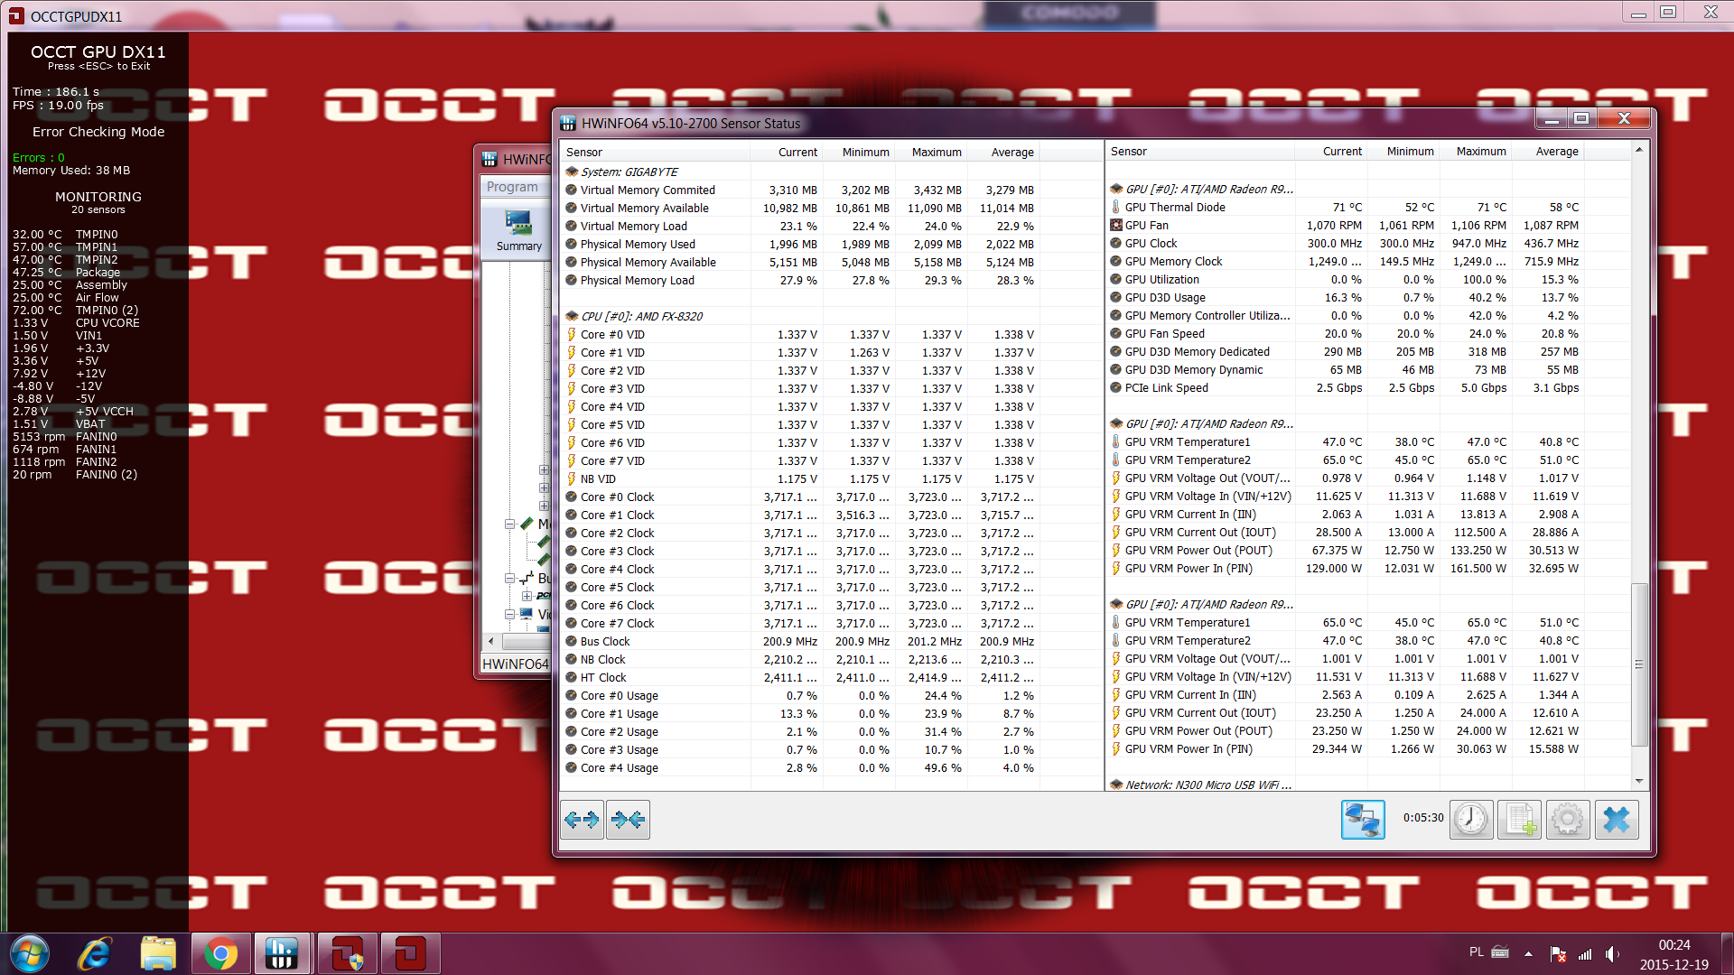
Task: Click the Core #0 VID lightning icon
Action: (572, 335)
